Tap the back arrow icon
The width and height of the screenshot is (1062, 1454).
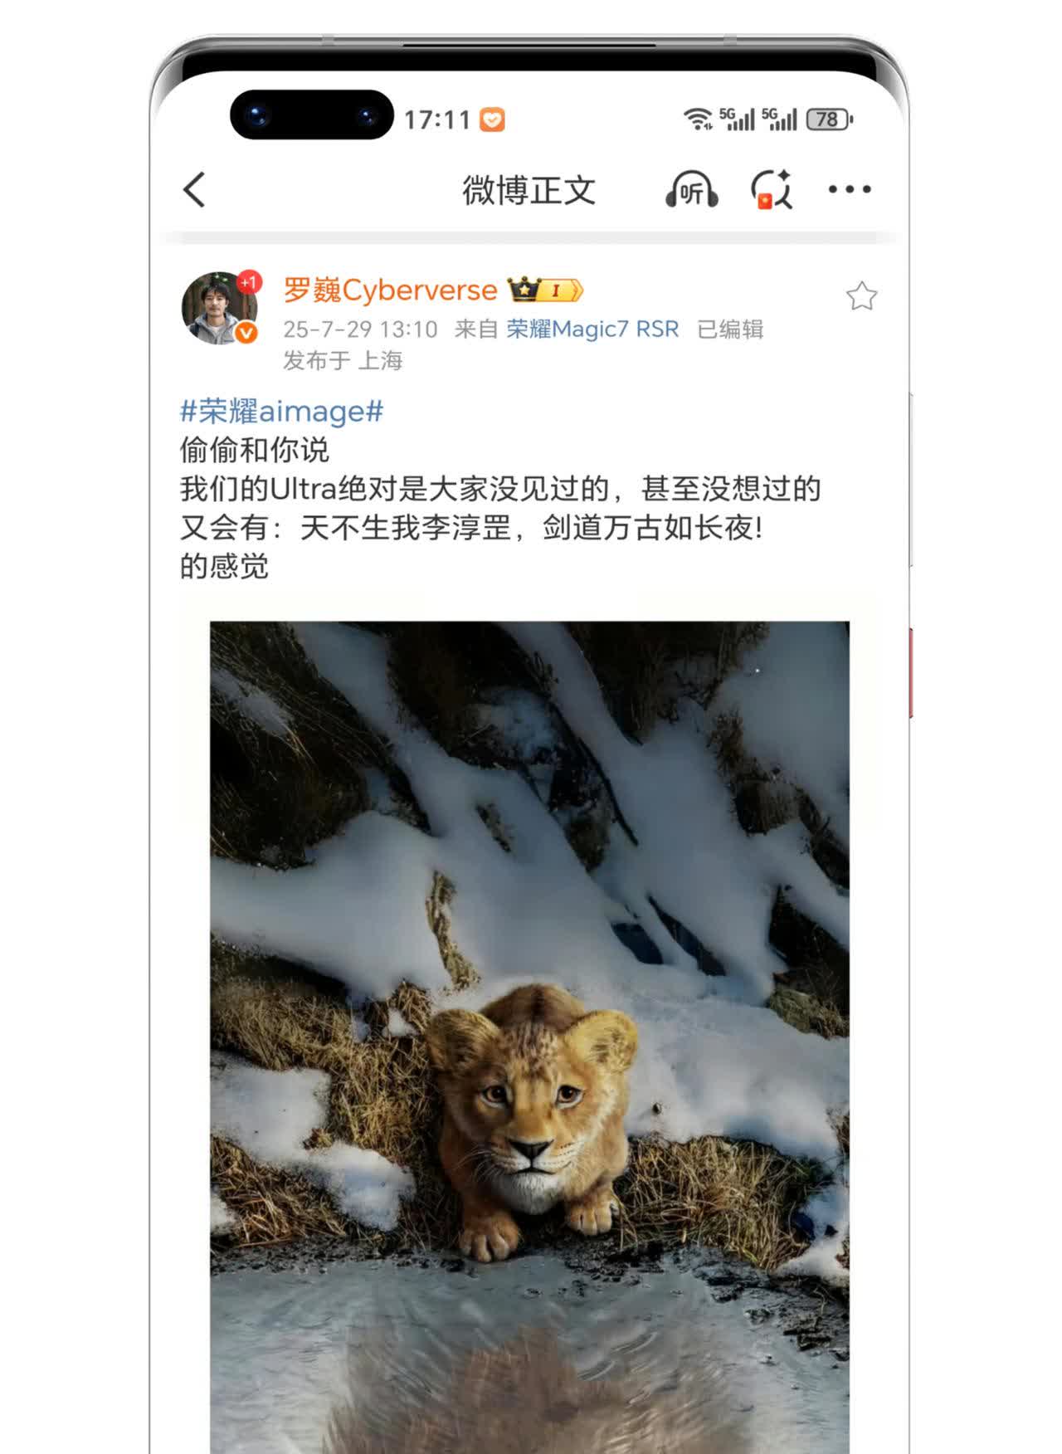click(x=194, y=190)
